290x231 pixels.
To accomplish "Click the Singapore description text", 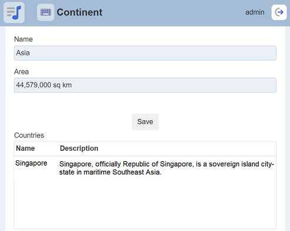I will tap(166, 168).
